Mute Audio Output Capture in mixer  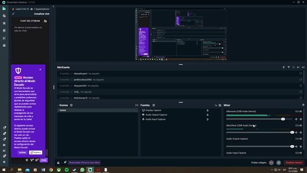pos(296,147)
